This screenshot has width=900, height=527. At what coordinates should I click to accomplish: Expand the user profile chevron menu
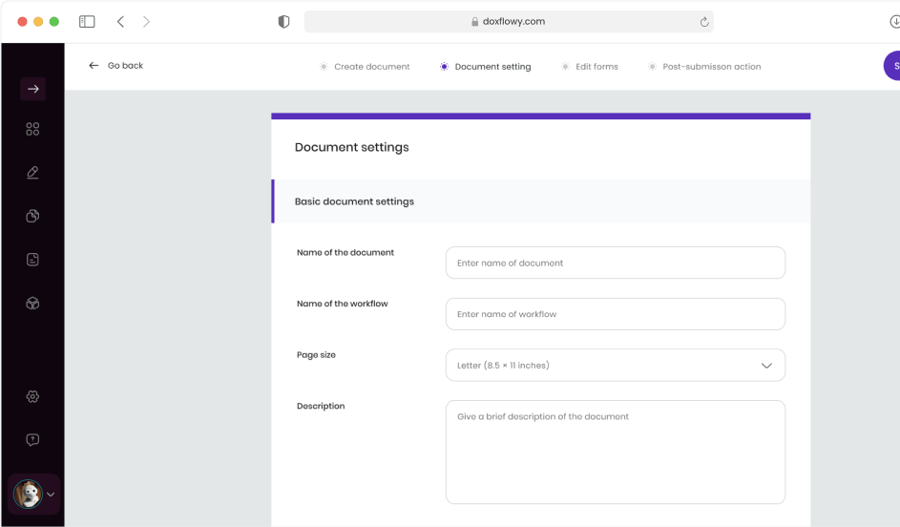point(51,495)
